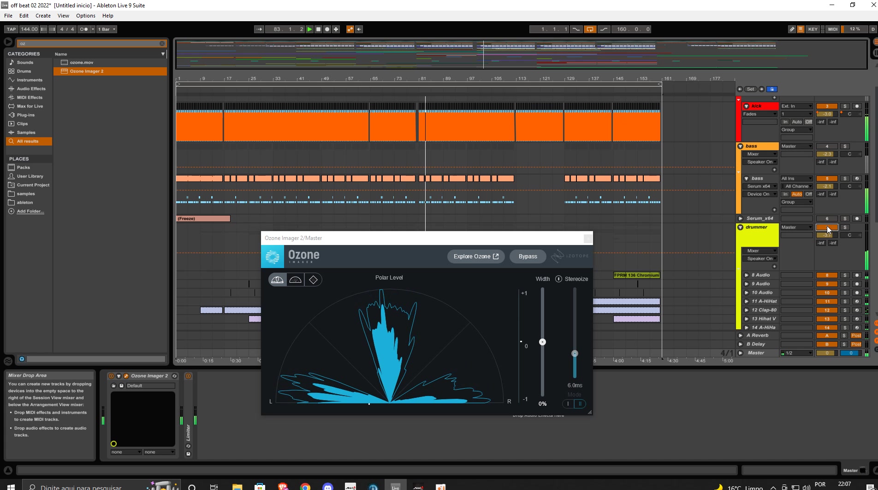Click Explore Ozone link button

(476, 257)
